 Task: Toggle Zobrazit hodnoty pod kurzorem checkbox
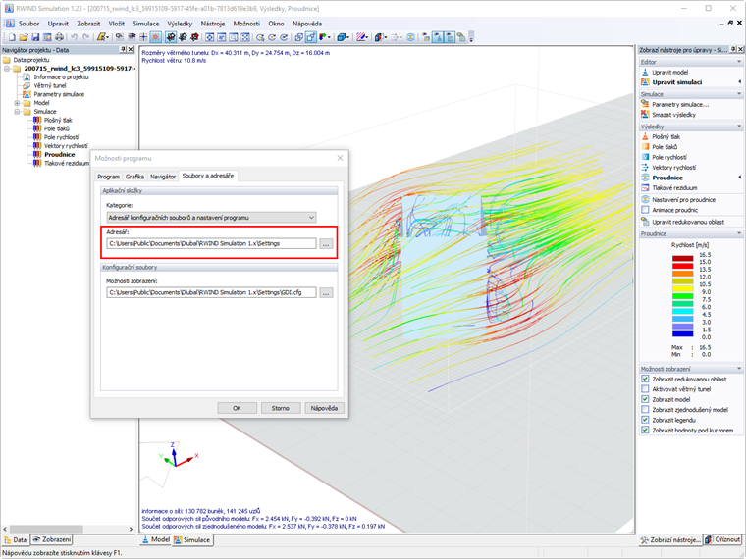pos(645,431)
